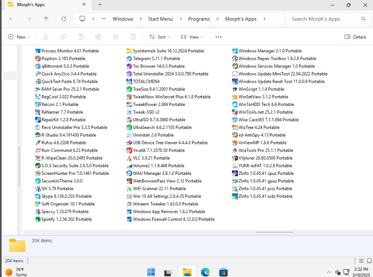Toggle the Details pane button

click(x=355, y=37)
